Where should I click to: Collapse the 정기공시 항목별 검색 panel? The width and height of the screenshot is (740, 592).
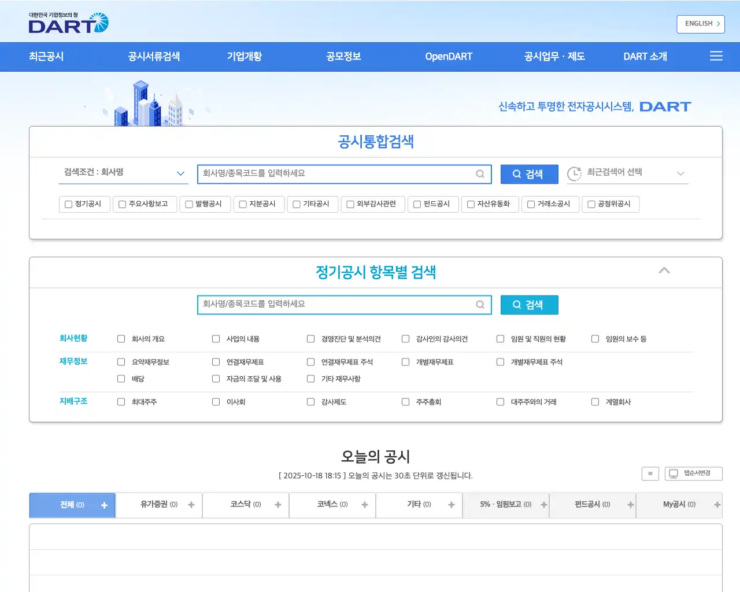[664, 271]
